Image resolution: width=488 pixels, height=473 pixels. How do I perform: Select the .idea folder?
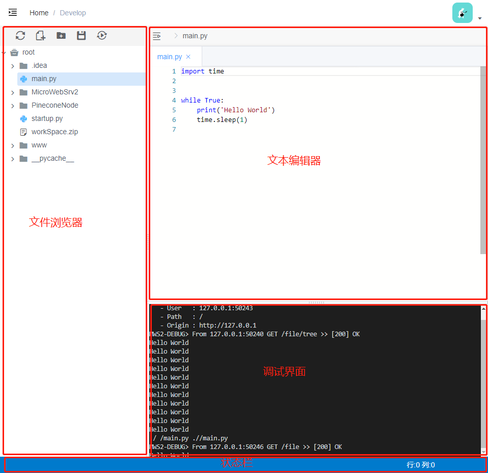tap(39, 65)
